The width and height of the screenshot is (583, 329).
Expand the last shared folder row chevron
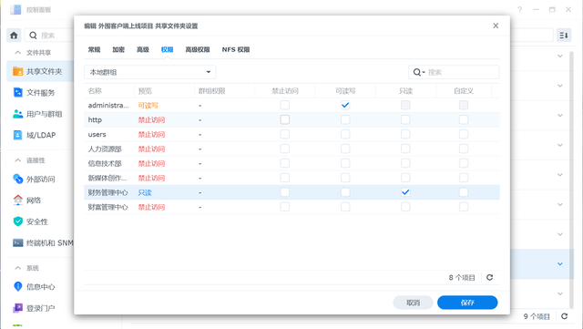coord(560,293)
